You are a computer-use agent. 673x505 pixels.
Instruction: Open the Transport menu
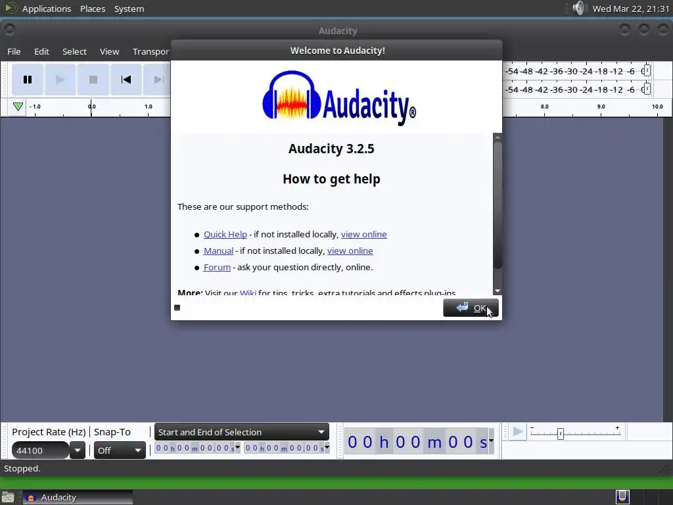tap(151, 51)
